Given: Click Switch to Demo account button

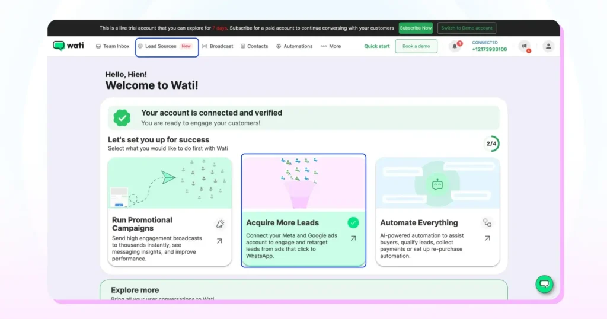Looking at the screenshot, I should click(467, 28).
